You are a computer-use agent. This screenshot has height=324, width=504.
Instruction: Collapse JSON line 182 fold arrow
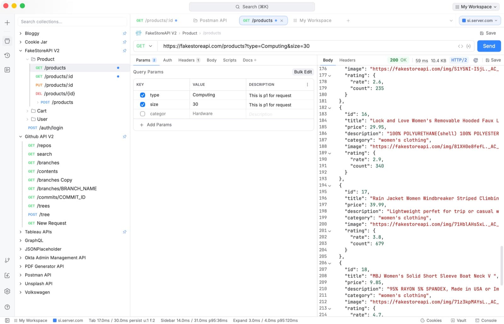330,108
